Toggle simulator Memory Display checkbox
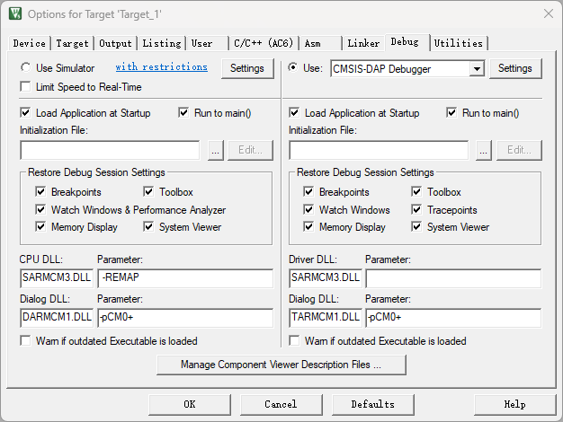 [x=40, y=226]
